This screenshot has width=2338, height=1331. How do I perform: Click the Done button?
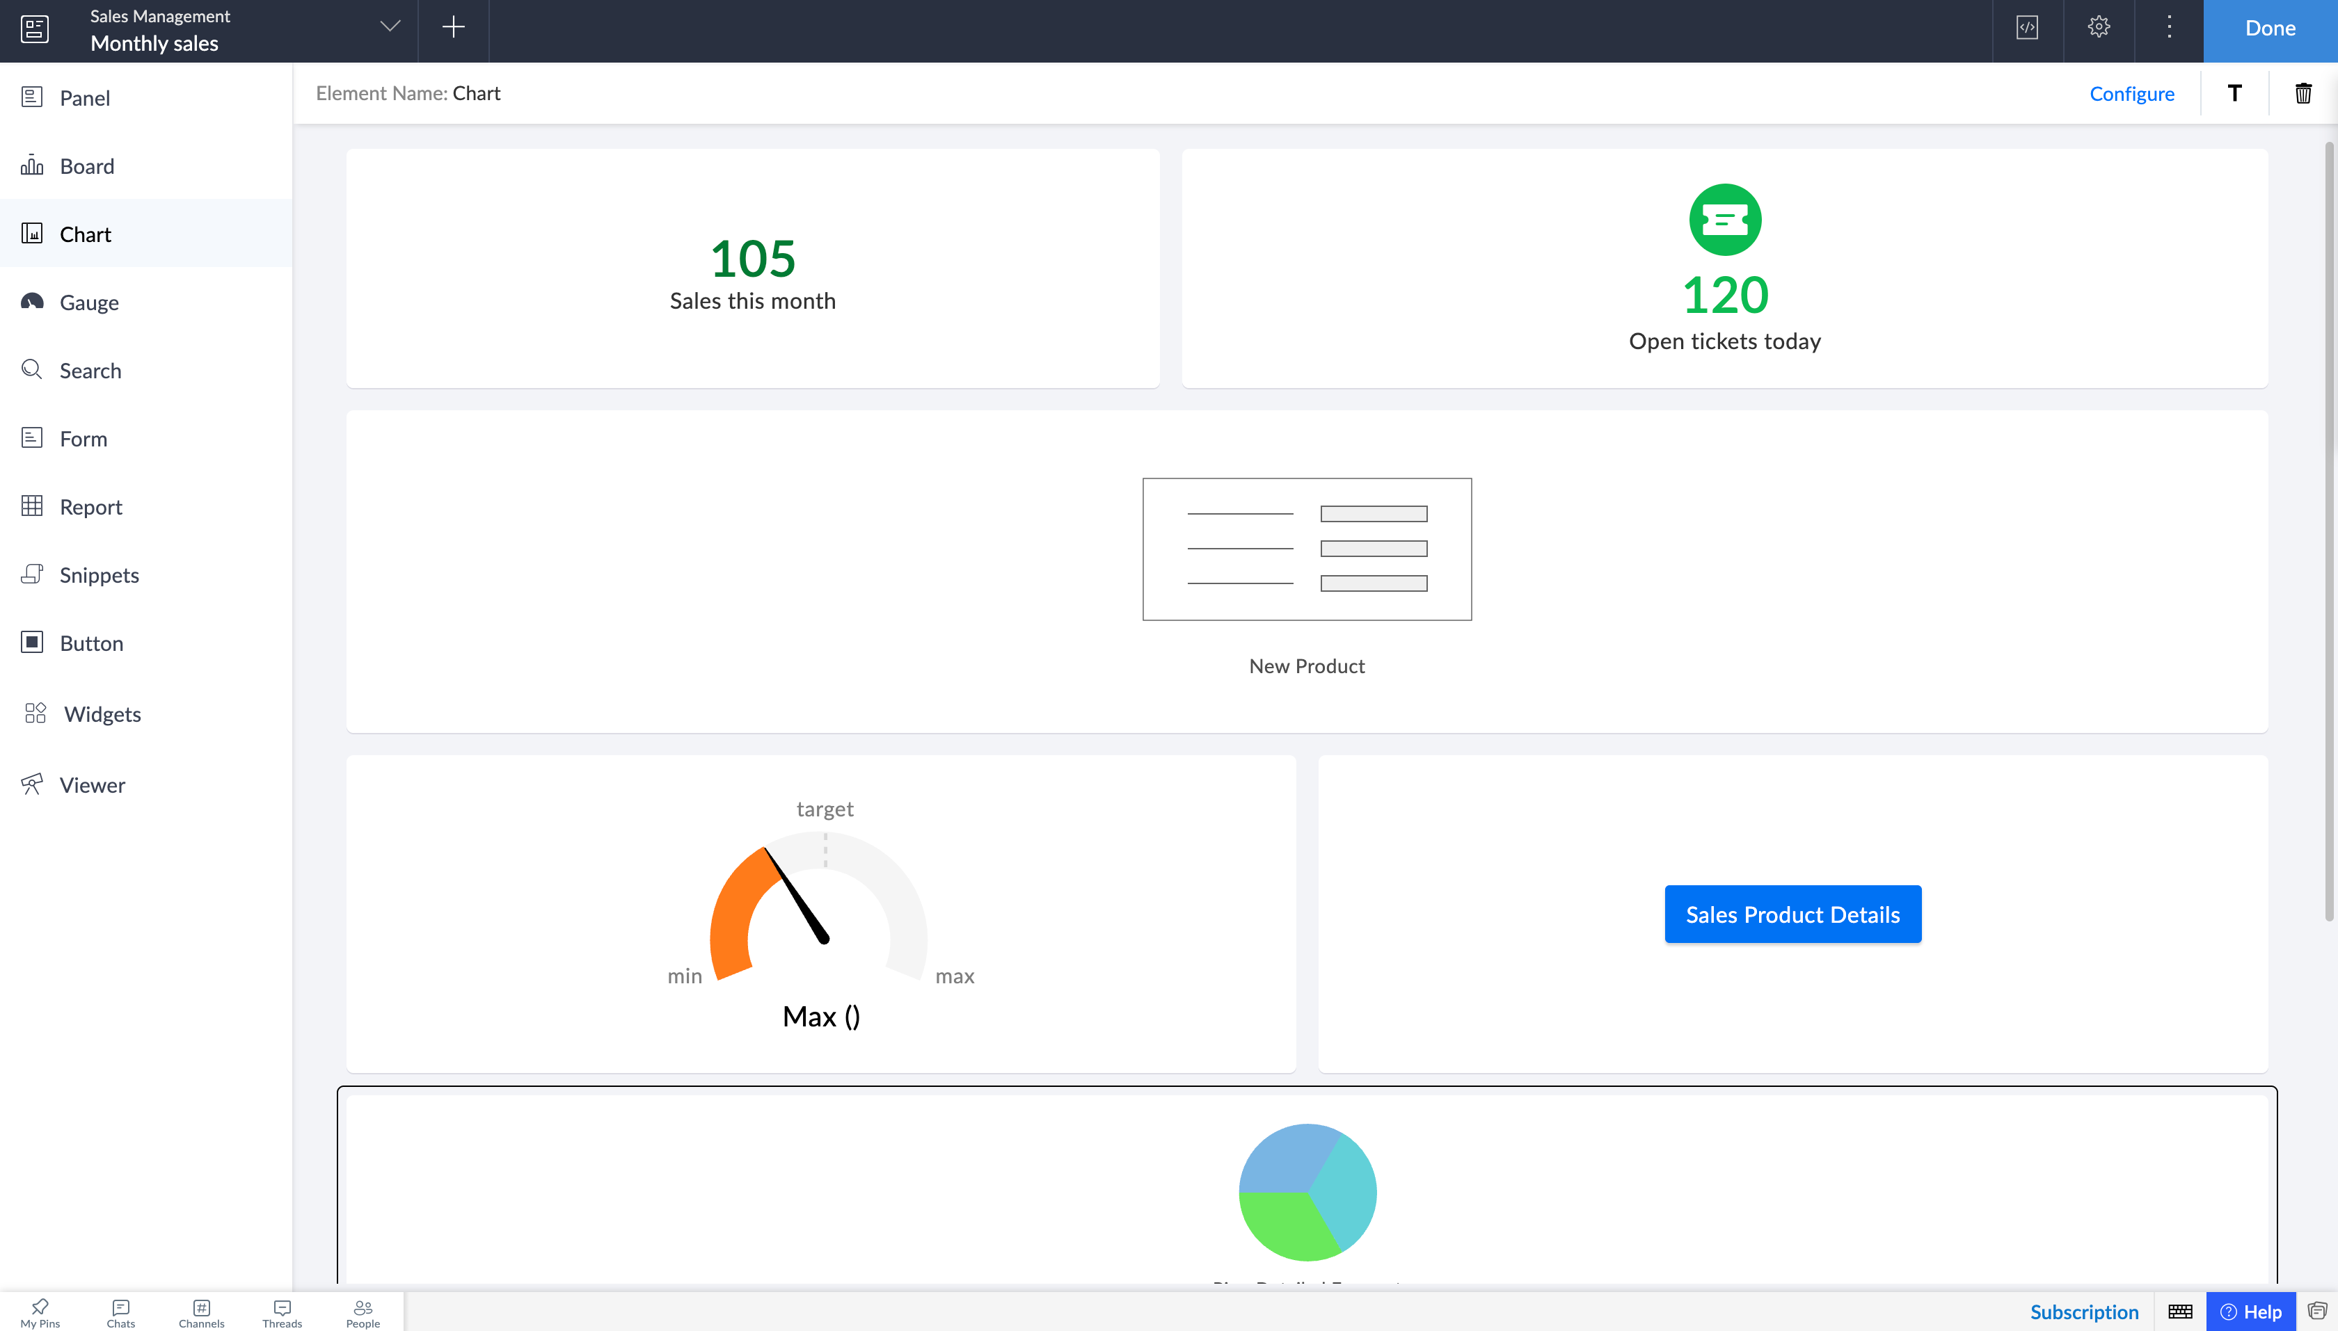[x=2269, y=29]
